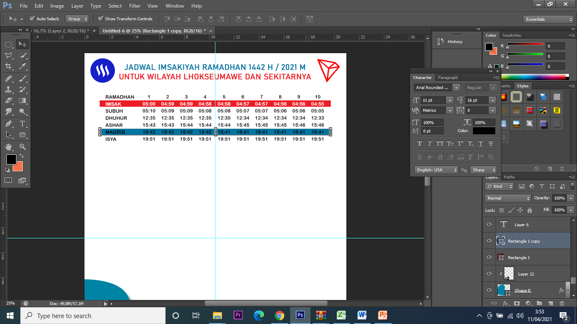
Task: Activate the Hand tool
Action: (8, 147)
